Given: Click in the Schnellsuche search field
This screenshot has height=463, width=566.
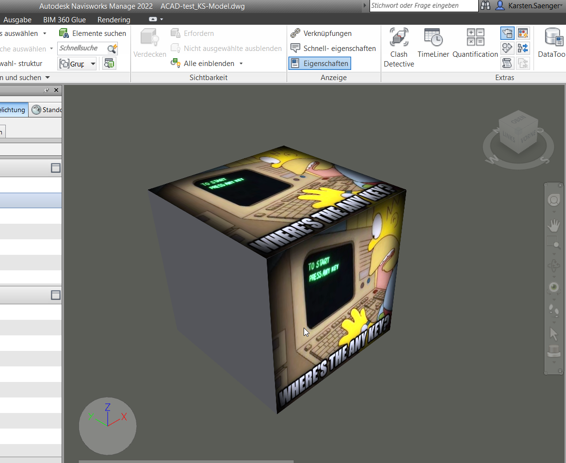Looking at the screenshot, I should pos(82,48).
